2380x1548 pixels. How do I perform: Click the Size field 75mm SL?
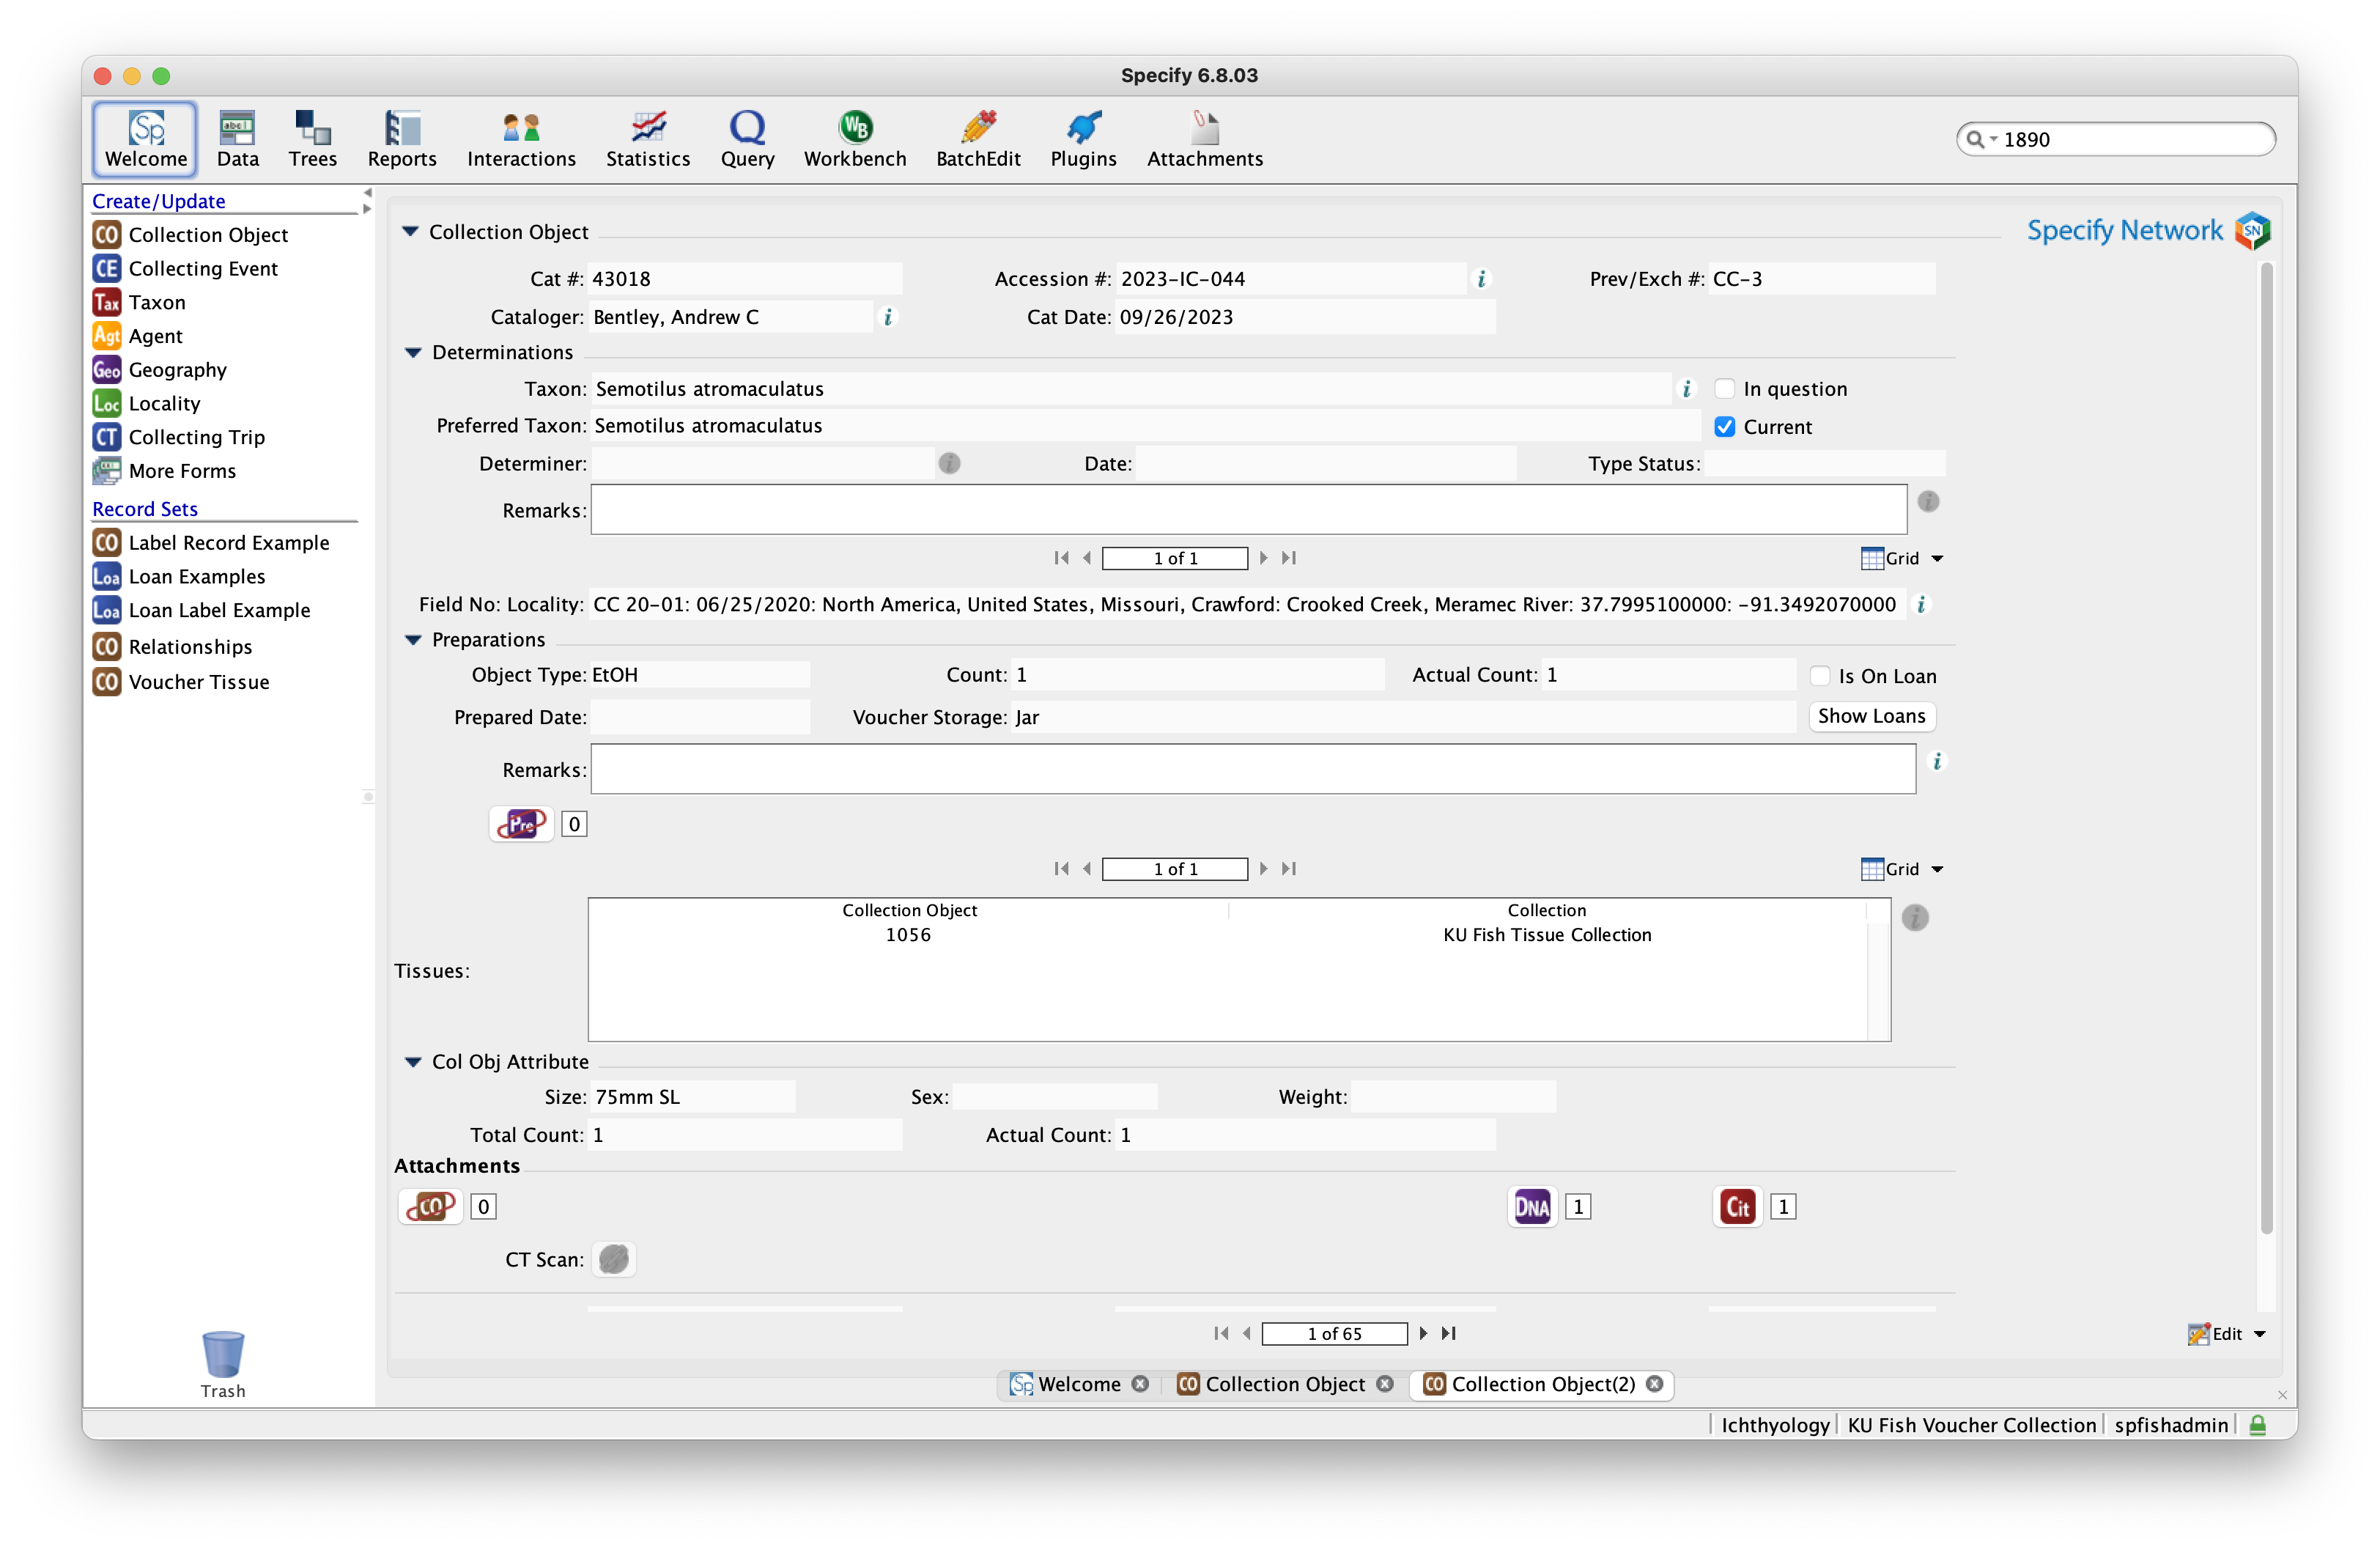coord(692,1097)
